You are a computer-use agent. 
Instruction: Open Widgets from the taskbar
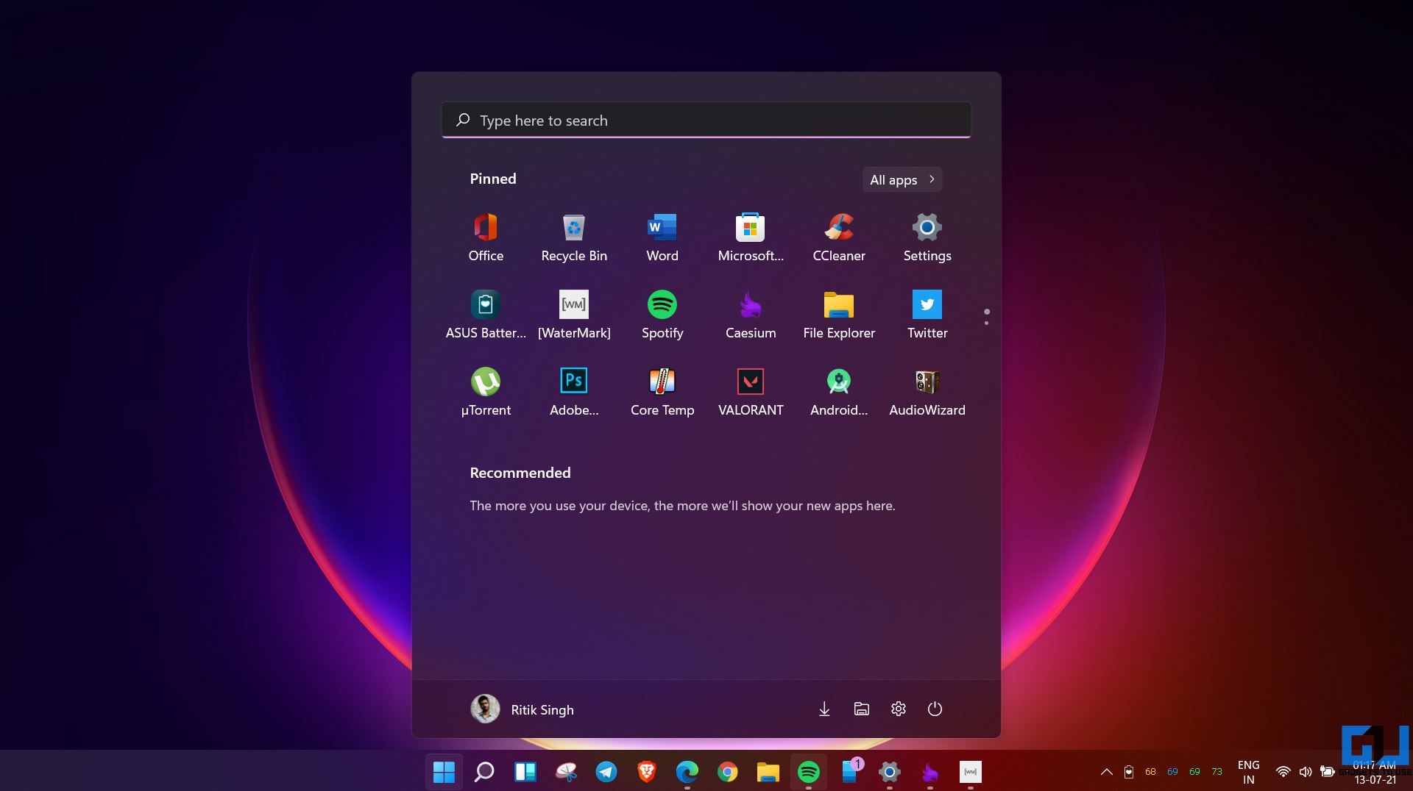point(525,772)
